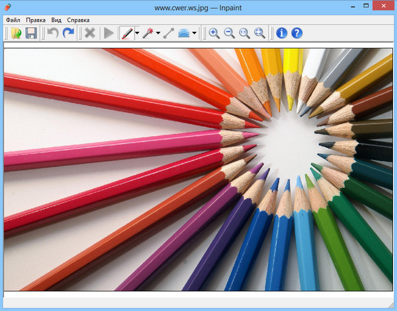This screenshot has width=397, height=311.
Task: Zoom in on the image
Action: pos(214,33)
